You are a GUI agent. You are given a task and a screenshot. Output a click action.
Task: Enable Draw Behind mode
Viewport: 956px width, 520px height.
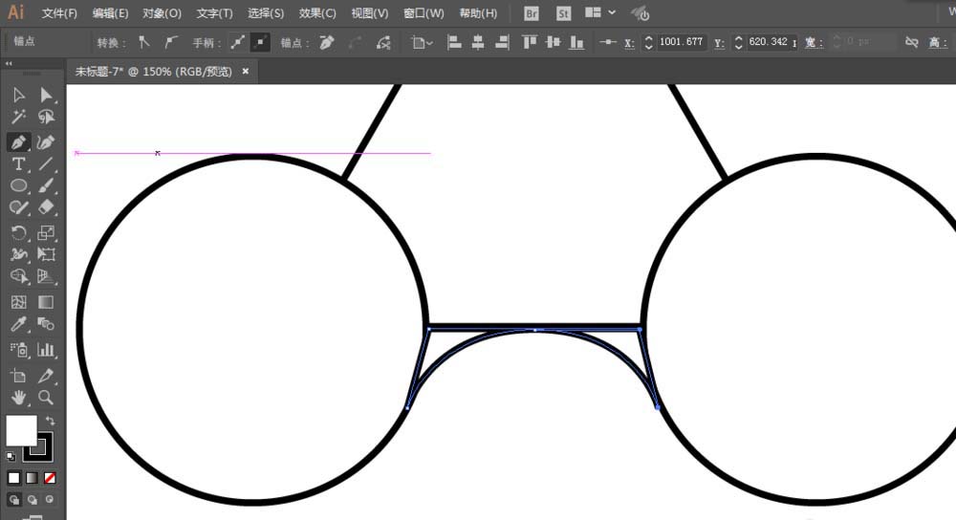(x=32, y=499)
